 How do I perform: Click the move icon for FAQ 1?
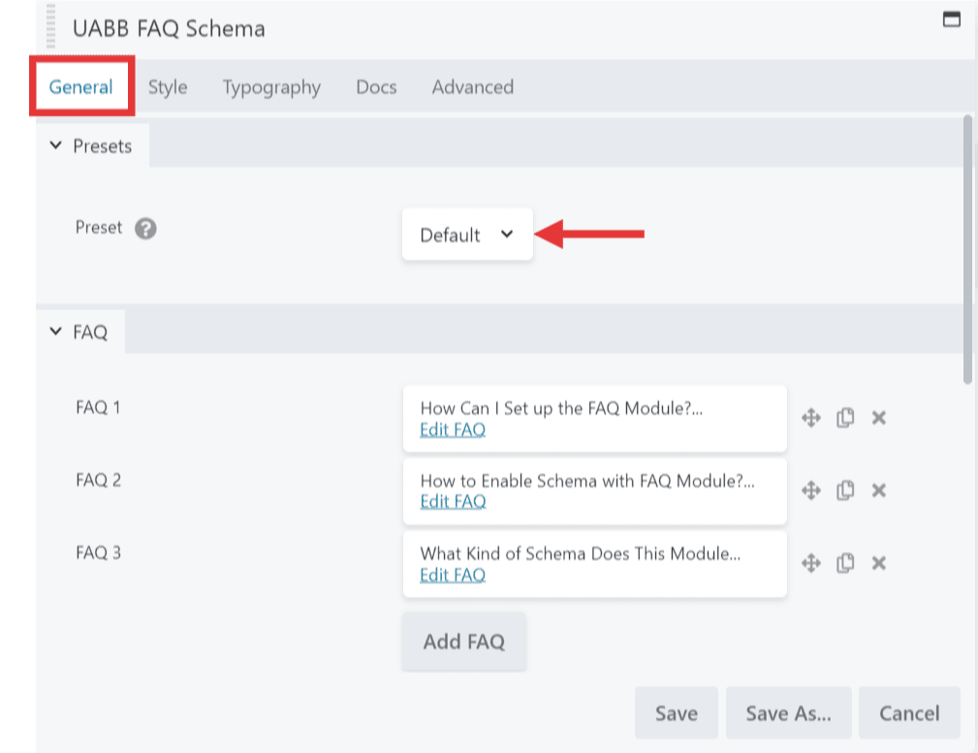811,418
